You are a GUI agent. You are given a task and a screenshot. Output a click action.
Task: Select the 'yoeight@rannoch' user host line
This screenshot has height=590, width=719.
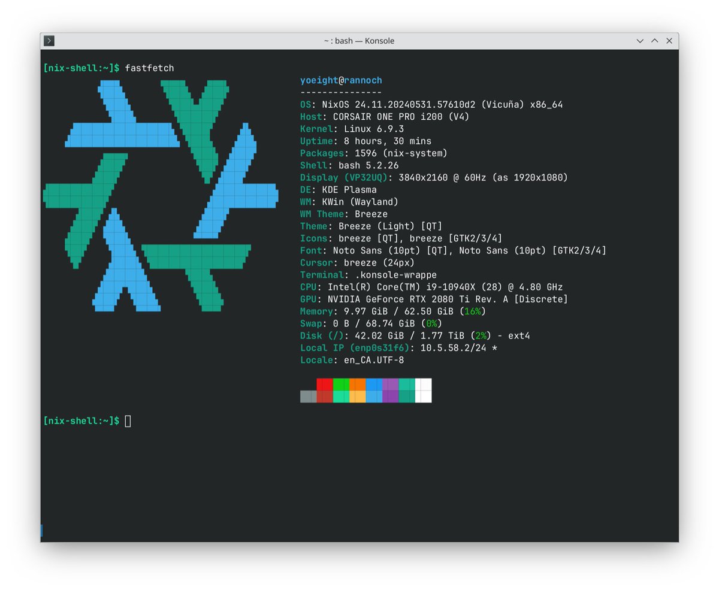tap(341, 80)
